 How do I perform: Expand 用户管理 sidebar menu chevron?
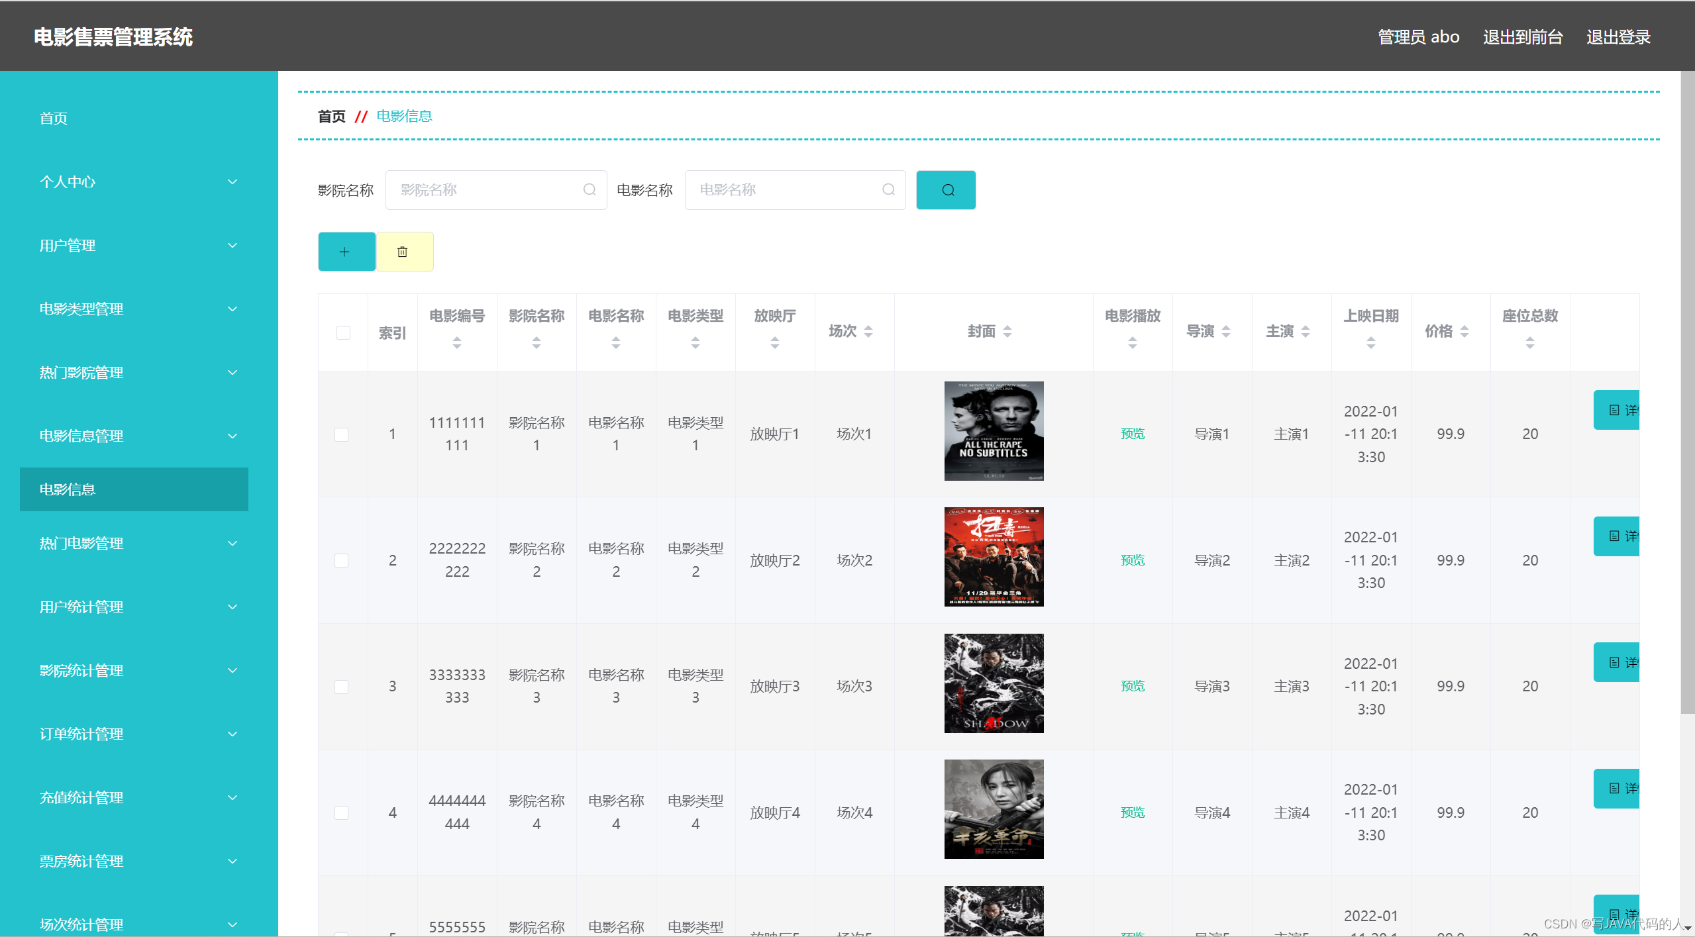(232, 245)
